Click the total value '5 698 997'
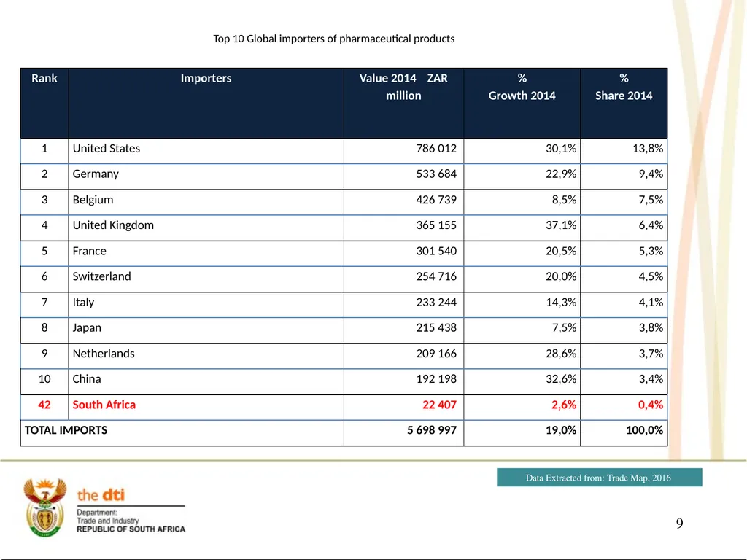This screenshot has width=747, height=560. coord(432,430)
